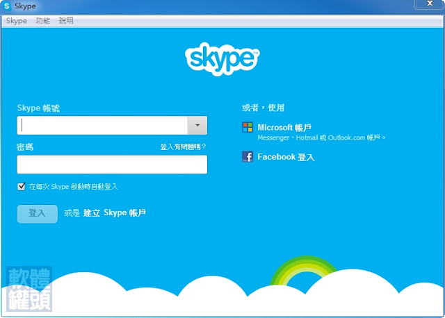The width and height of the screenshot is (445, 318).
Task: Focus the Skype 帳號 input field
Action: coord(102,125)
